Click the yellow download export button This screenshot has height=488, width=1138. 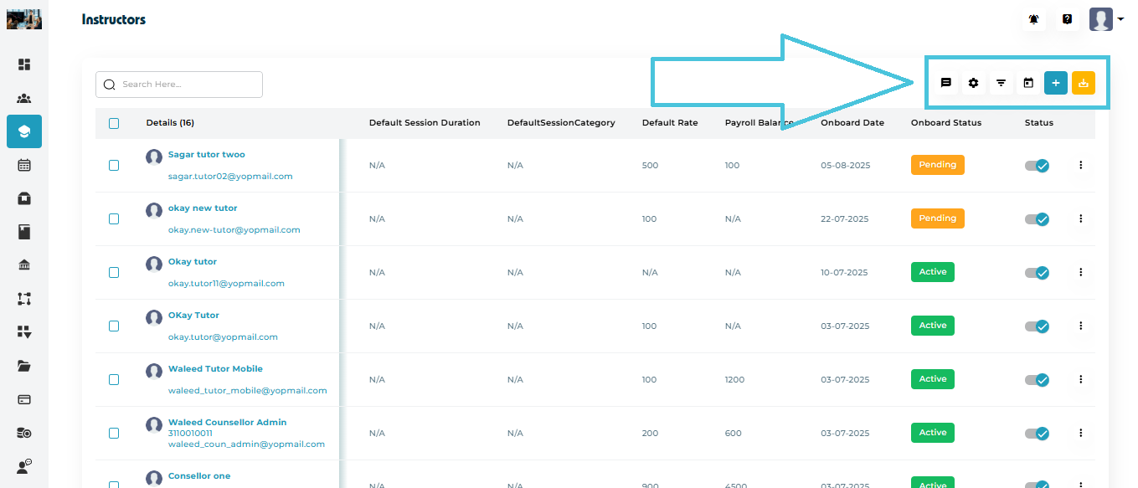pos(1084,83)
